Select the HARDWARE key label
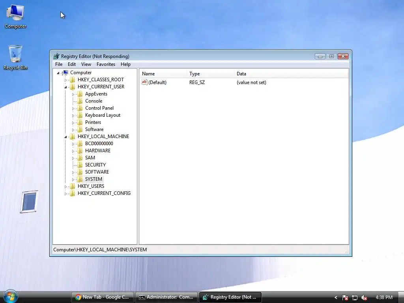This screenshot has height=303, width=404. pos(98,150)
